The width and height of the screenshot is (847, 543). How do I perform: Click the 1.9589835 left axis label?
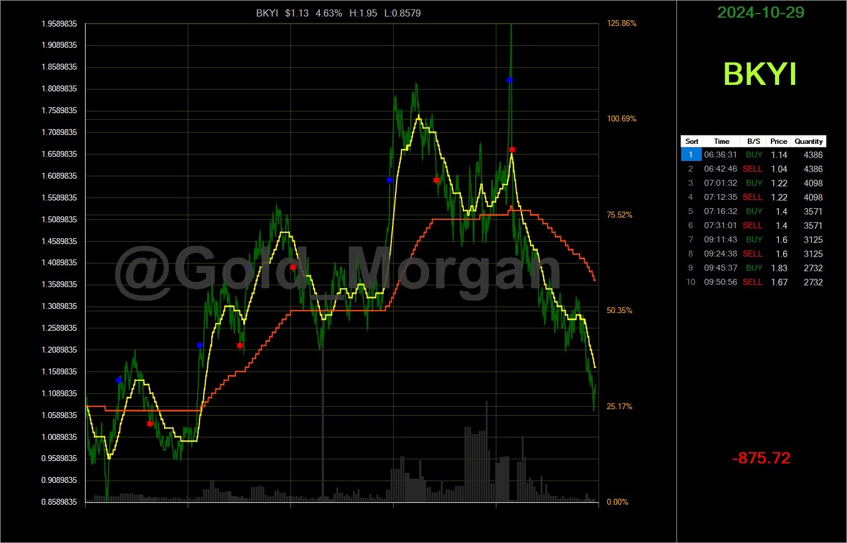coord(59,24)
